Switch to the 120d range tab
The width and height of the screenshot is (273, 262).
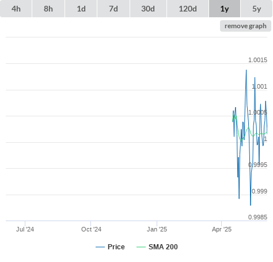tap(188, 9)
